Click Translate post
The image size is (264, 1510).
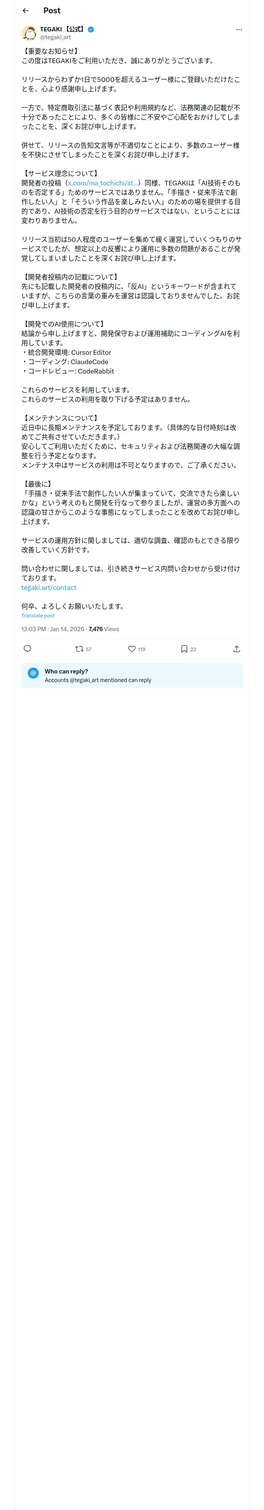click(x=38, y=615)
